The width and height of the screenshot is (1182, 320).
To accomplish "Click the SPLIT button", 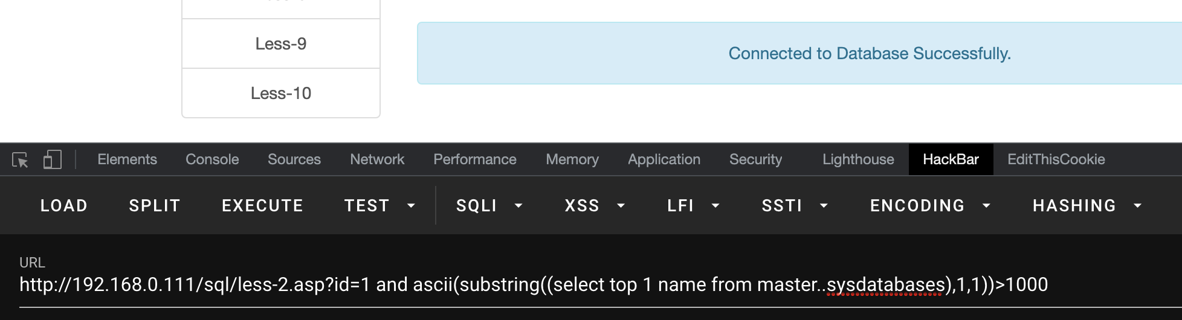I will click(155, 206).
